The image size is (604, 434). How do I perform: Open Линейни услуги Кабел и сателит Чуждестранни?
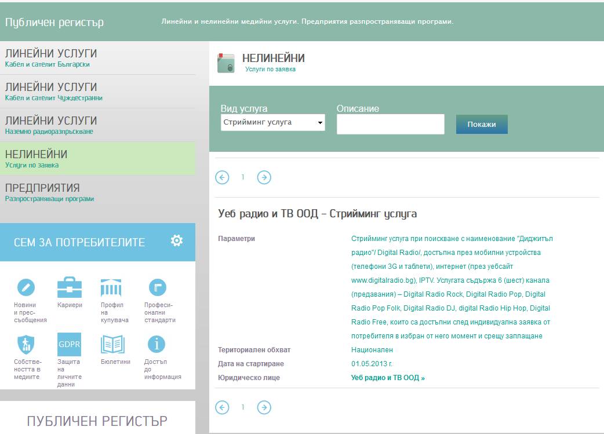97,92
